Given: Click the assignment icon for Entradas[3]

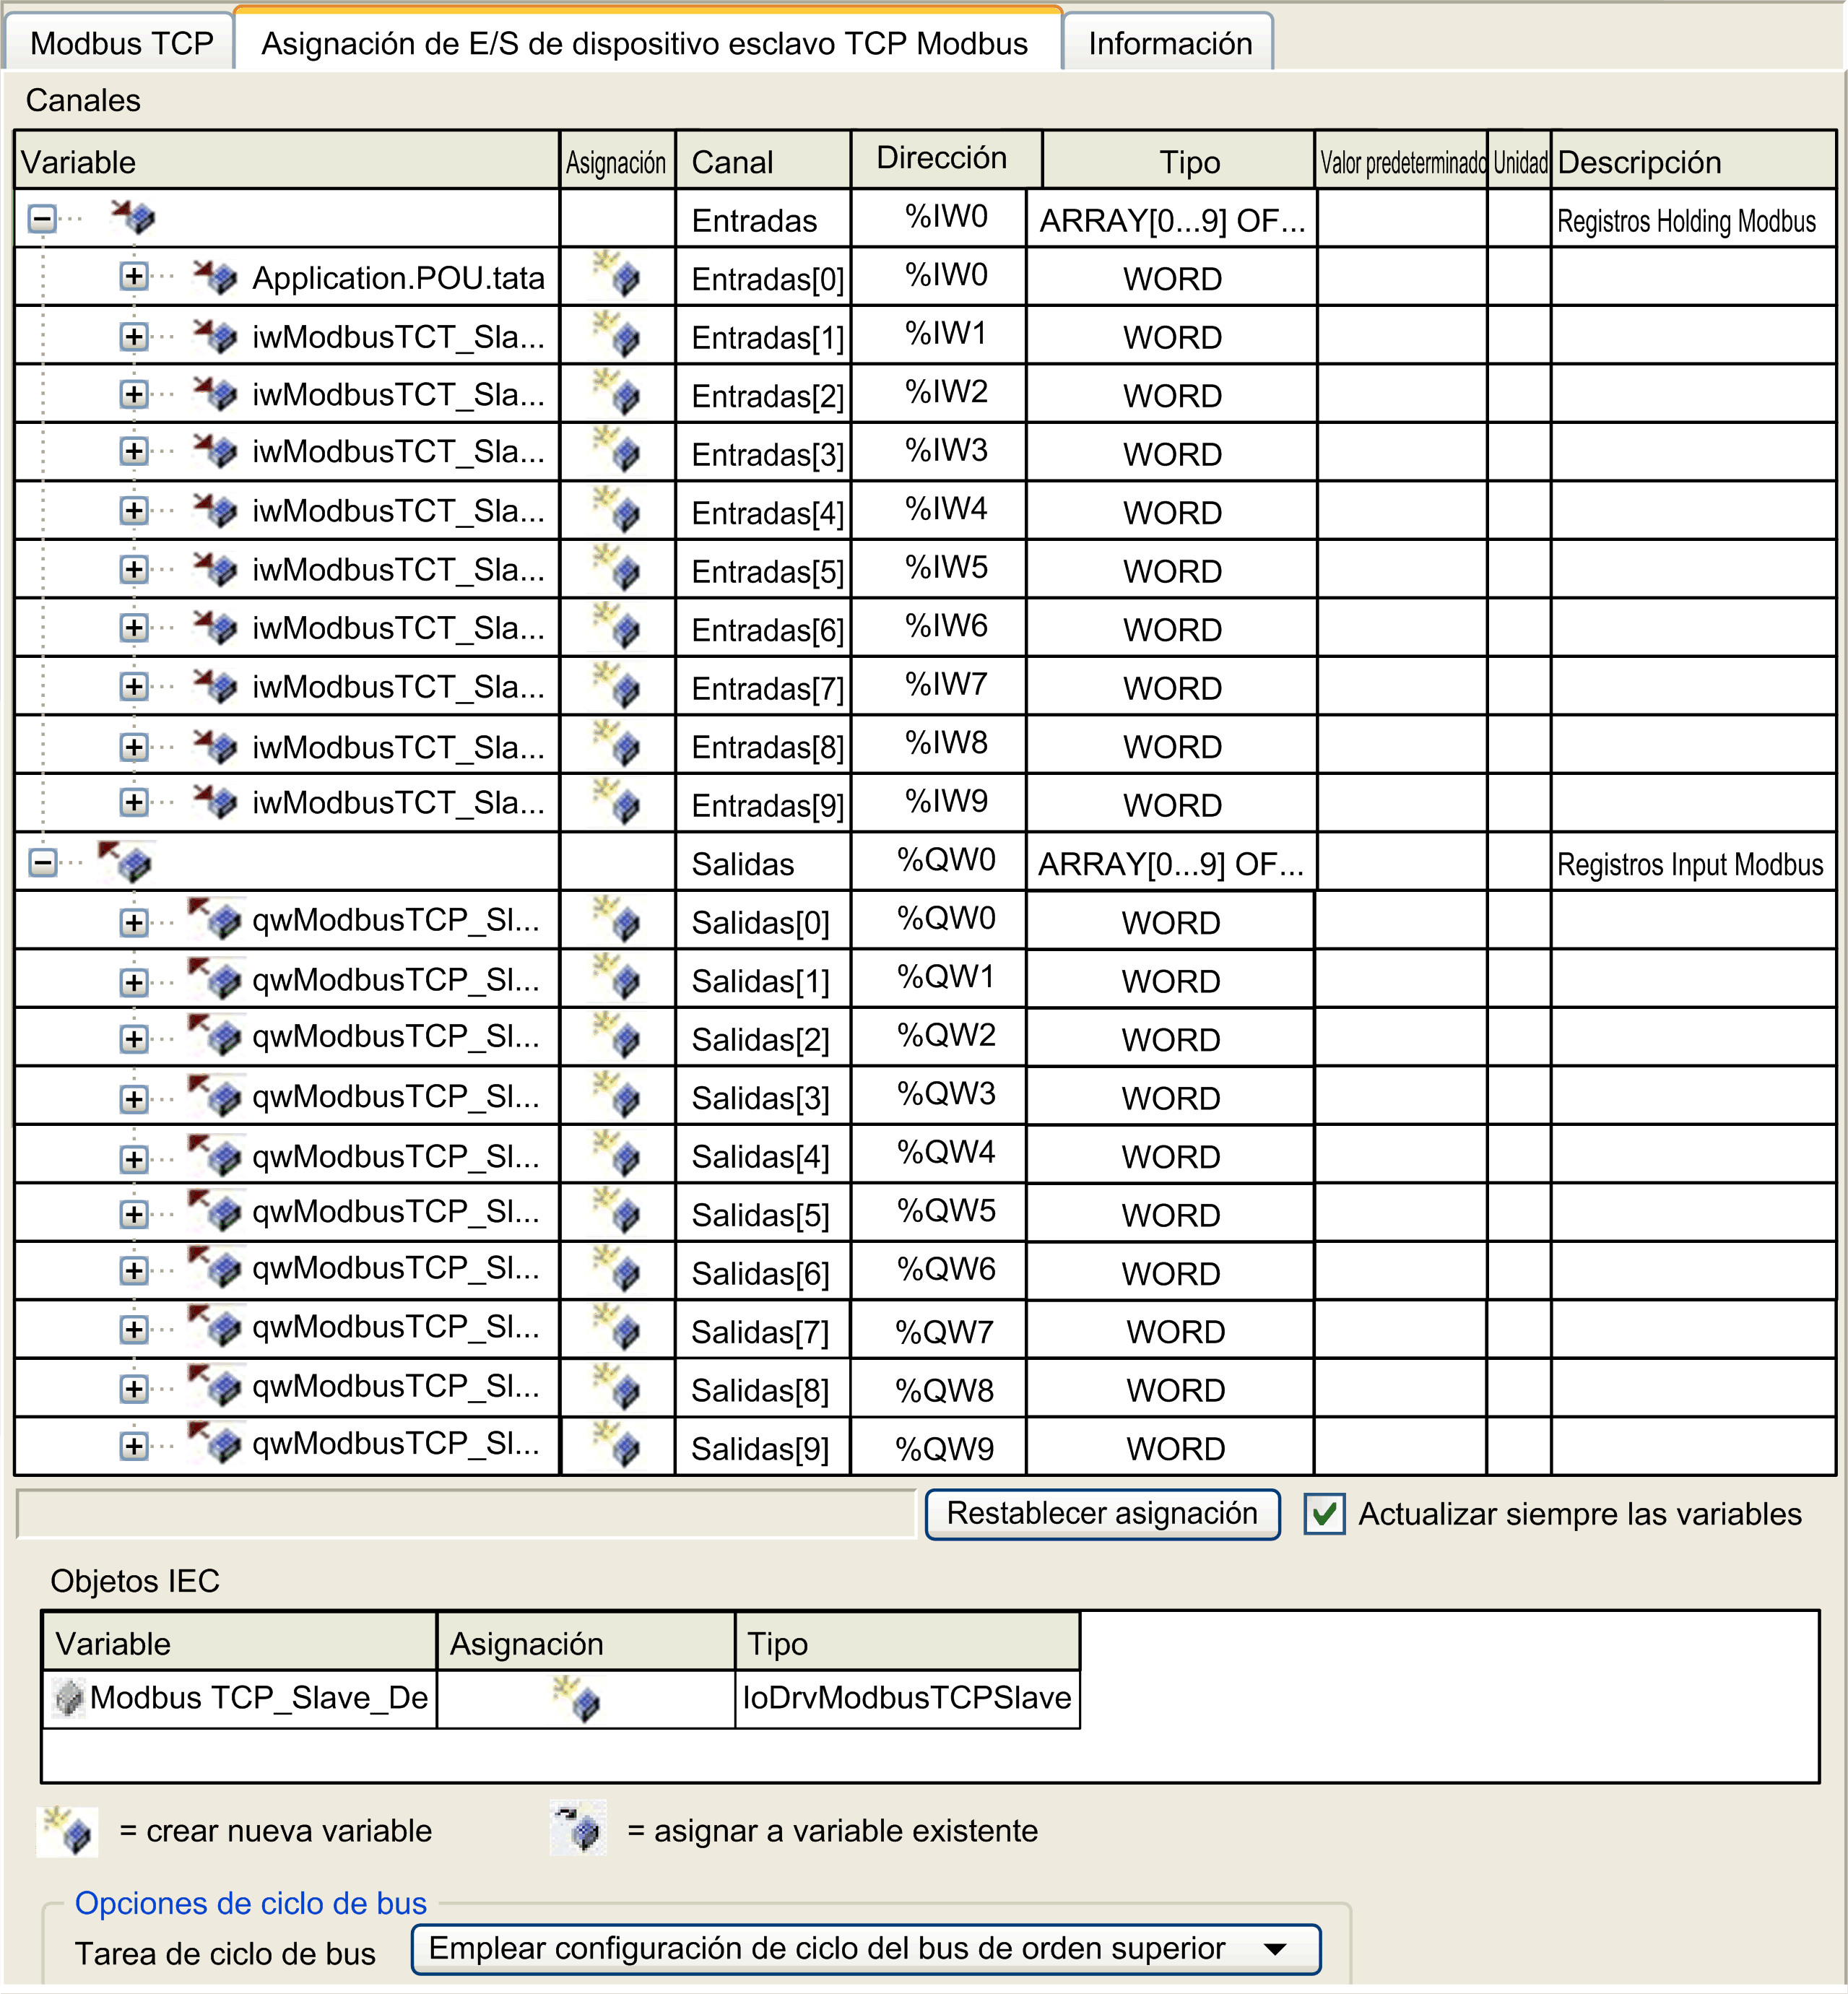Looking at the screenshot, I should click(x=616, y=450).
